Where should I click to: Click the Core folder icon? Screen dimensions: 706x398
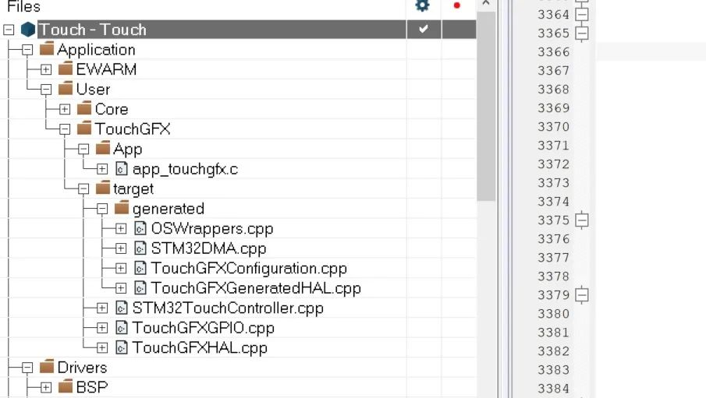[x=84, y=108]
